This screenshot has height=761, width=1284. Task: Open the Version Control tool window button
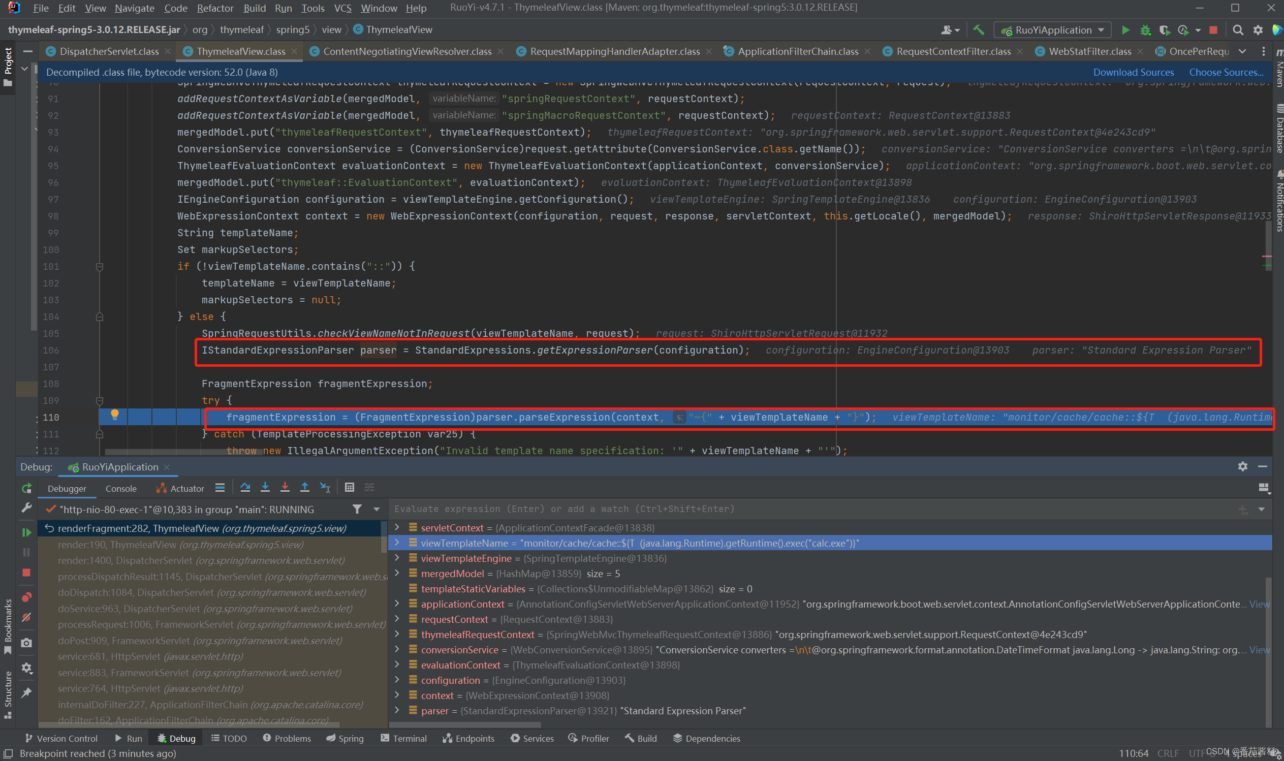point(61,739)
